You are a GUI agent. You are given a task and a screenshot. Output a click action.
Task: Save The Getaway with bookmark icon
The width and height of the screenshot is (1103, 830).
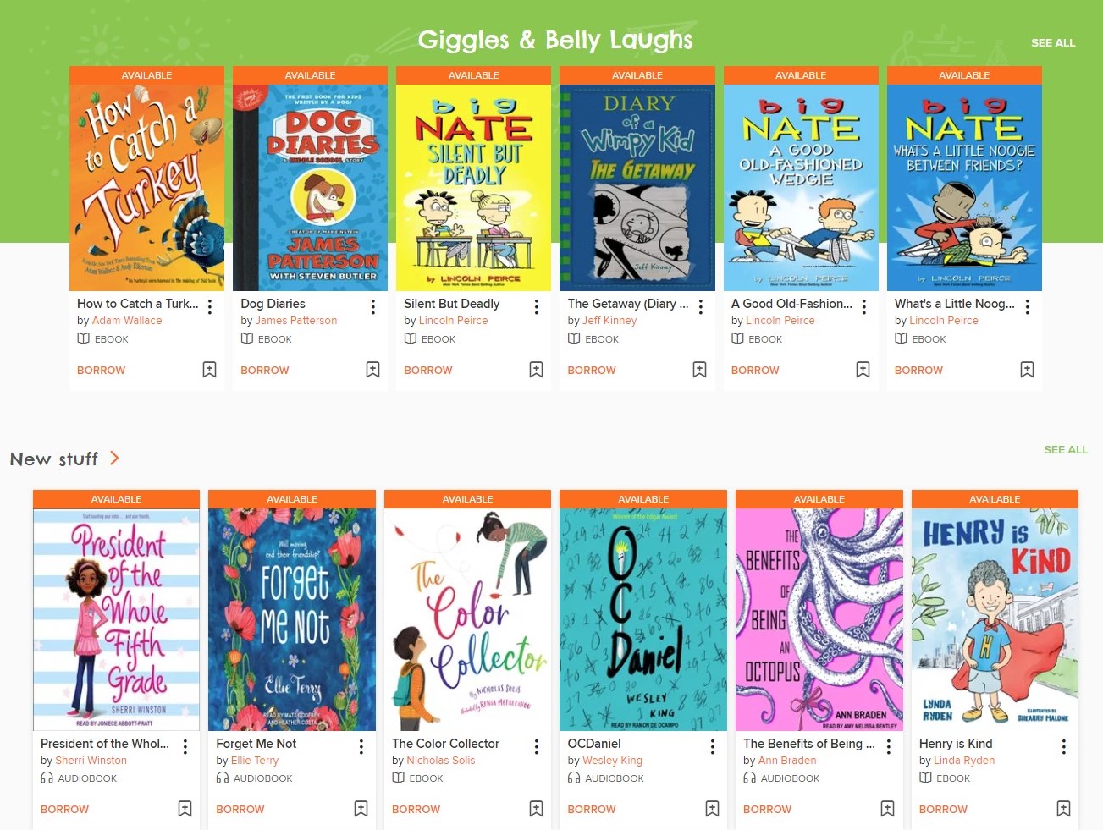[699, 370]
